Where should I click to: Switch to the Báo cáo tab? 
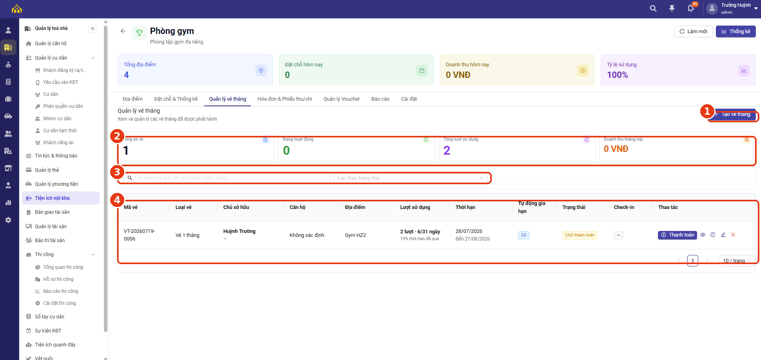[x=380, y=99]
